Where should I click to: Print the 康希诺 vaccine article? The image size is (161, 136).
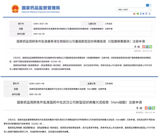pyautogui.click(x=139, y=47)
